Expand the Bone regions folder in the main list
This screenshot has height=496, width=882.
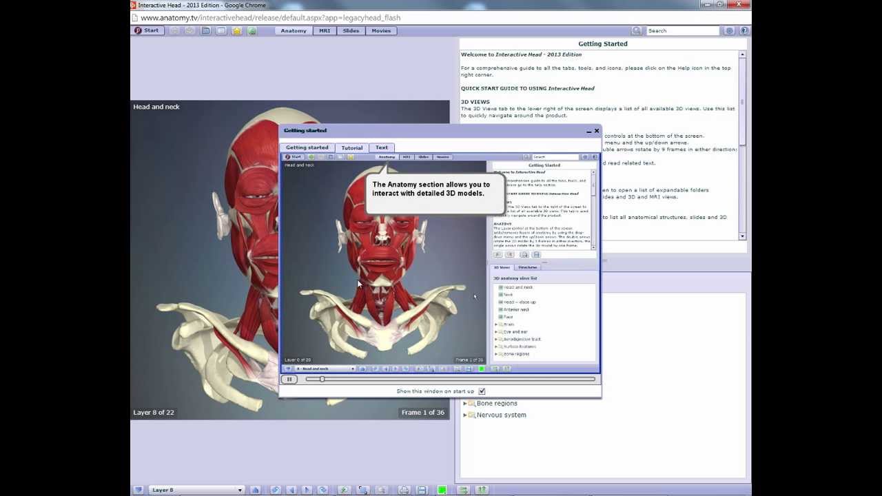[465, 404]
